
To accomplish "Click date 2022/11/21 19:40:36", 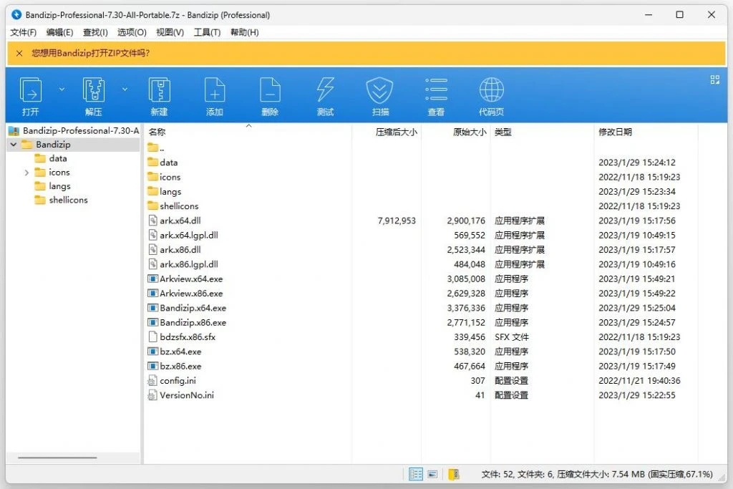I will coord(639,381).
